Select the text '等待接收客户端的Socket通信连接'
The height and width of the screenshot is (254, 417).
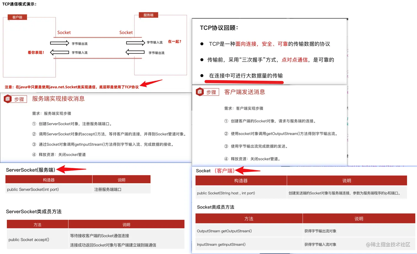(100, 236)
